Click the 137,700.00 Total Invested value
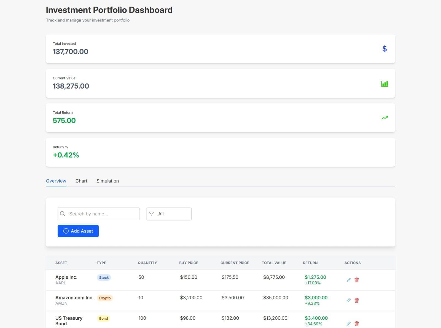 [71, 52]
